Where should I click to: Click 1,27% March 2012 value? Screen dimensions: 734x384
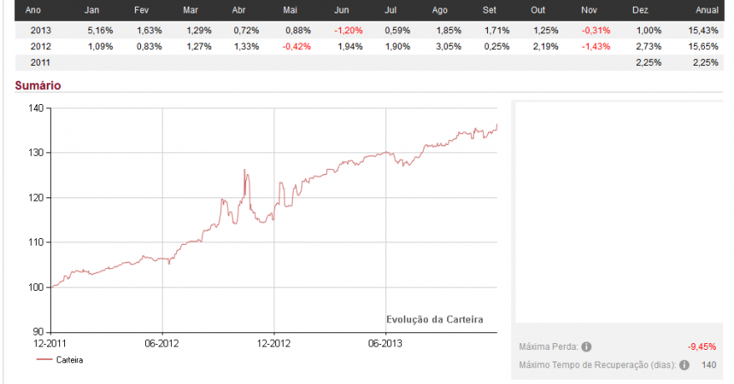(x=199, y=47)
